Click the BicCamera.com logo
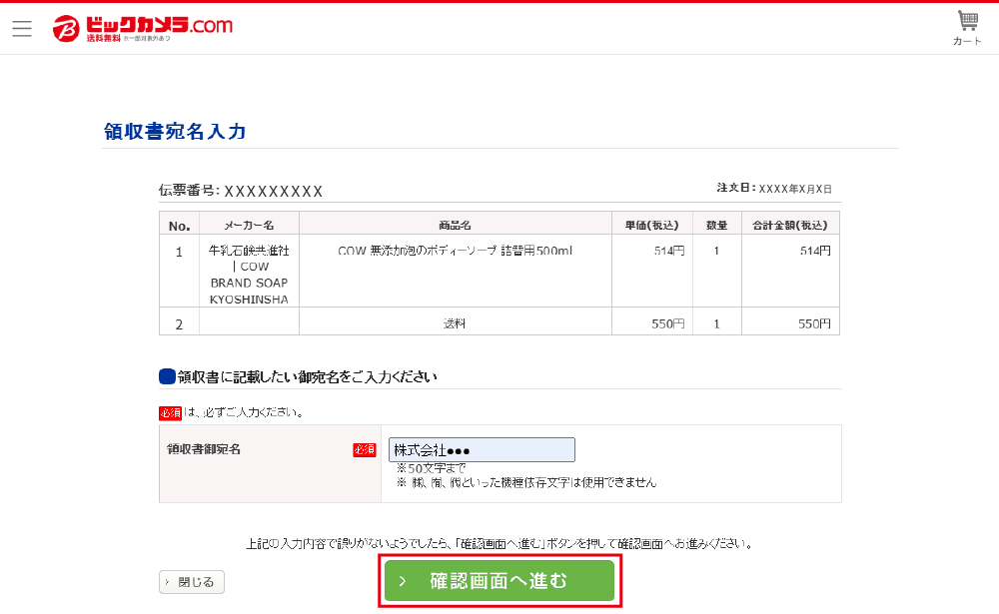Screen dimensions: 999x614 [x=143, y=28]
